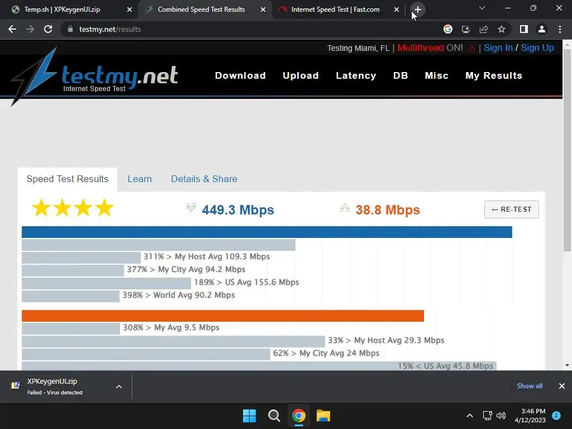Click the My Host Avg 109.3 Mbps bar
The height and width of the screenshot is (429, 572).
click(x=81, y=258)
